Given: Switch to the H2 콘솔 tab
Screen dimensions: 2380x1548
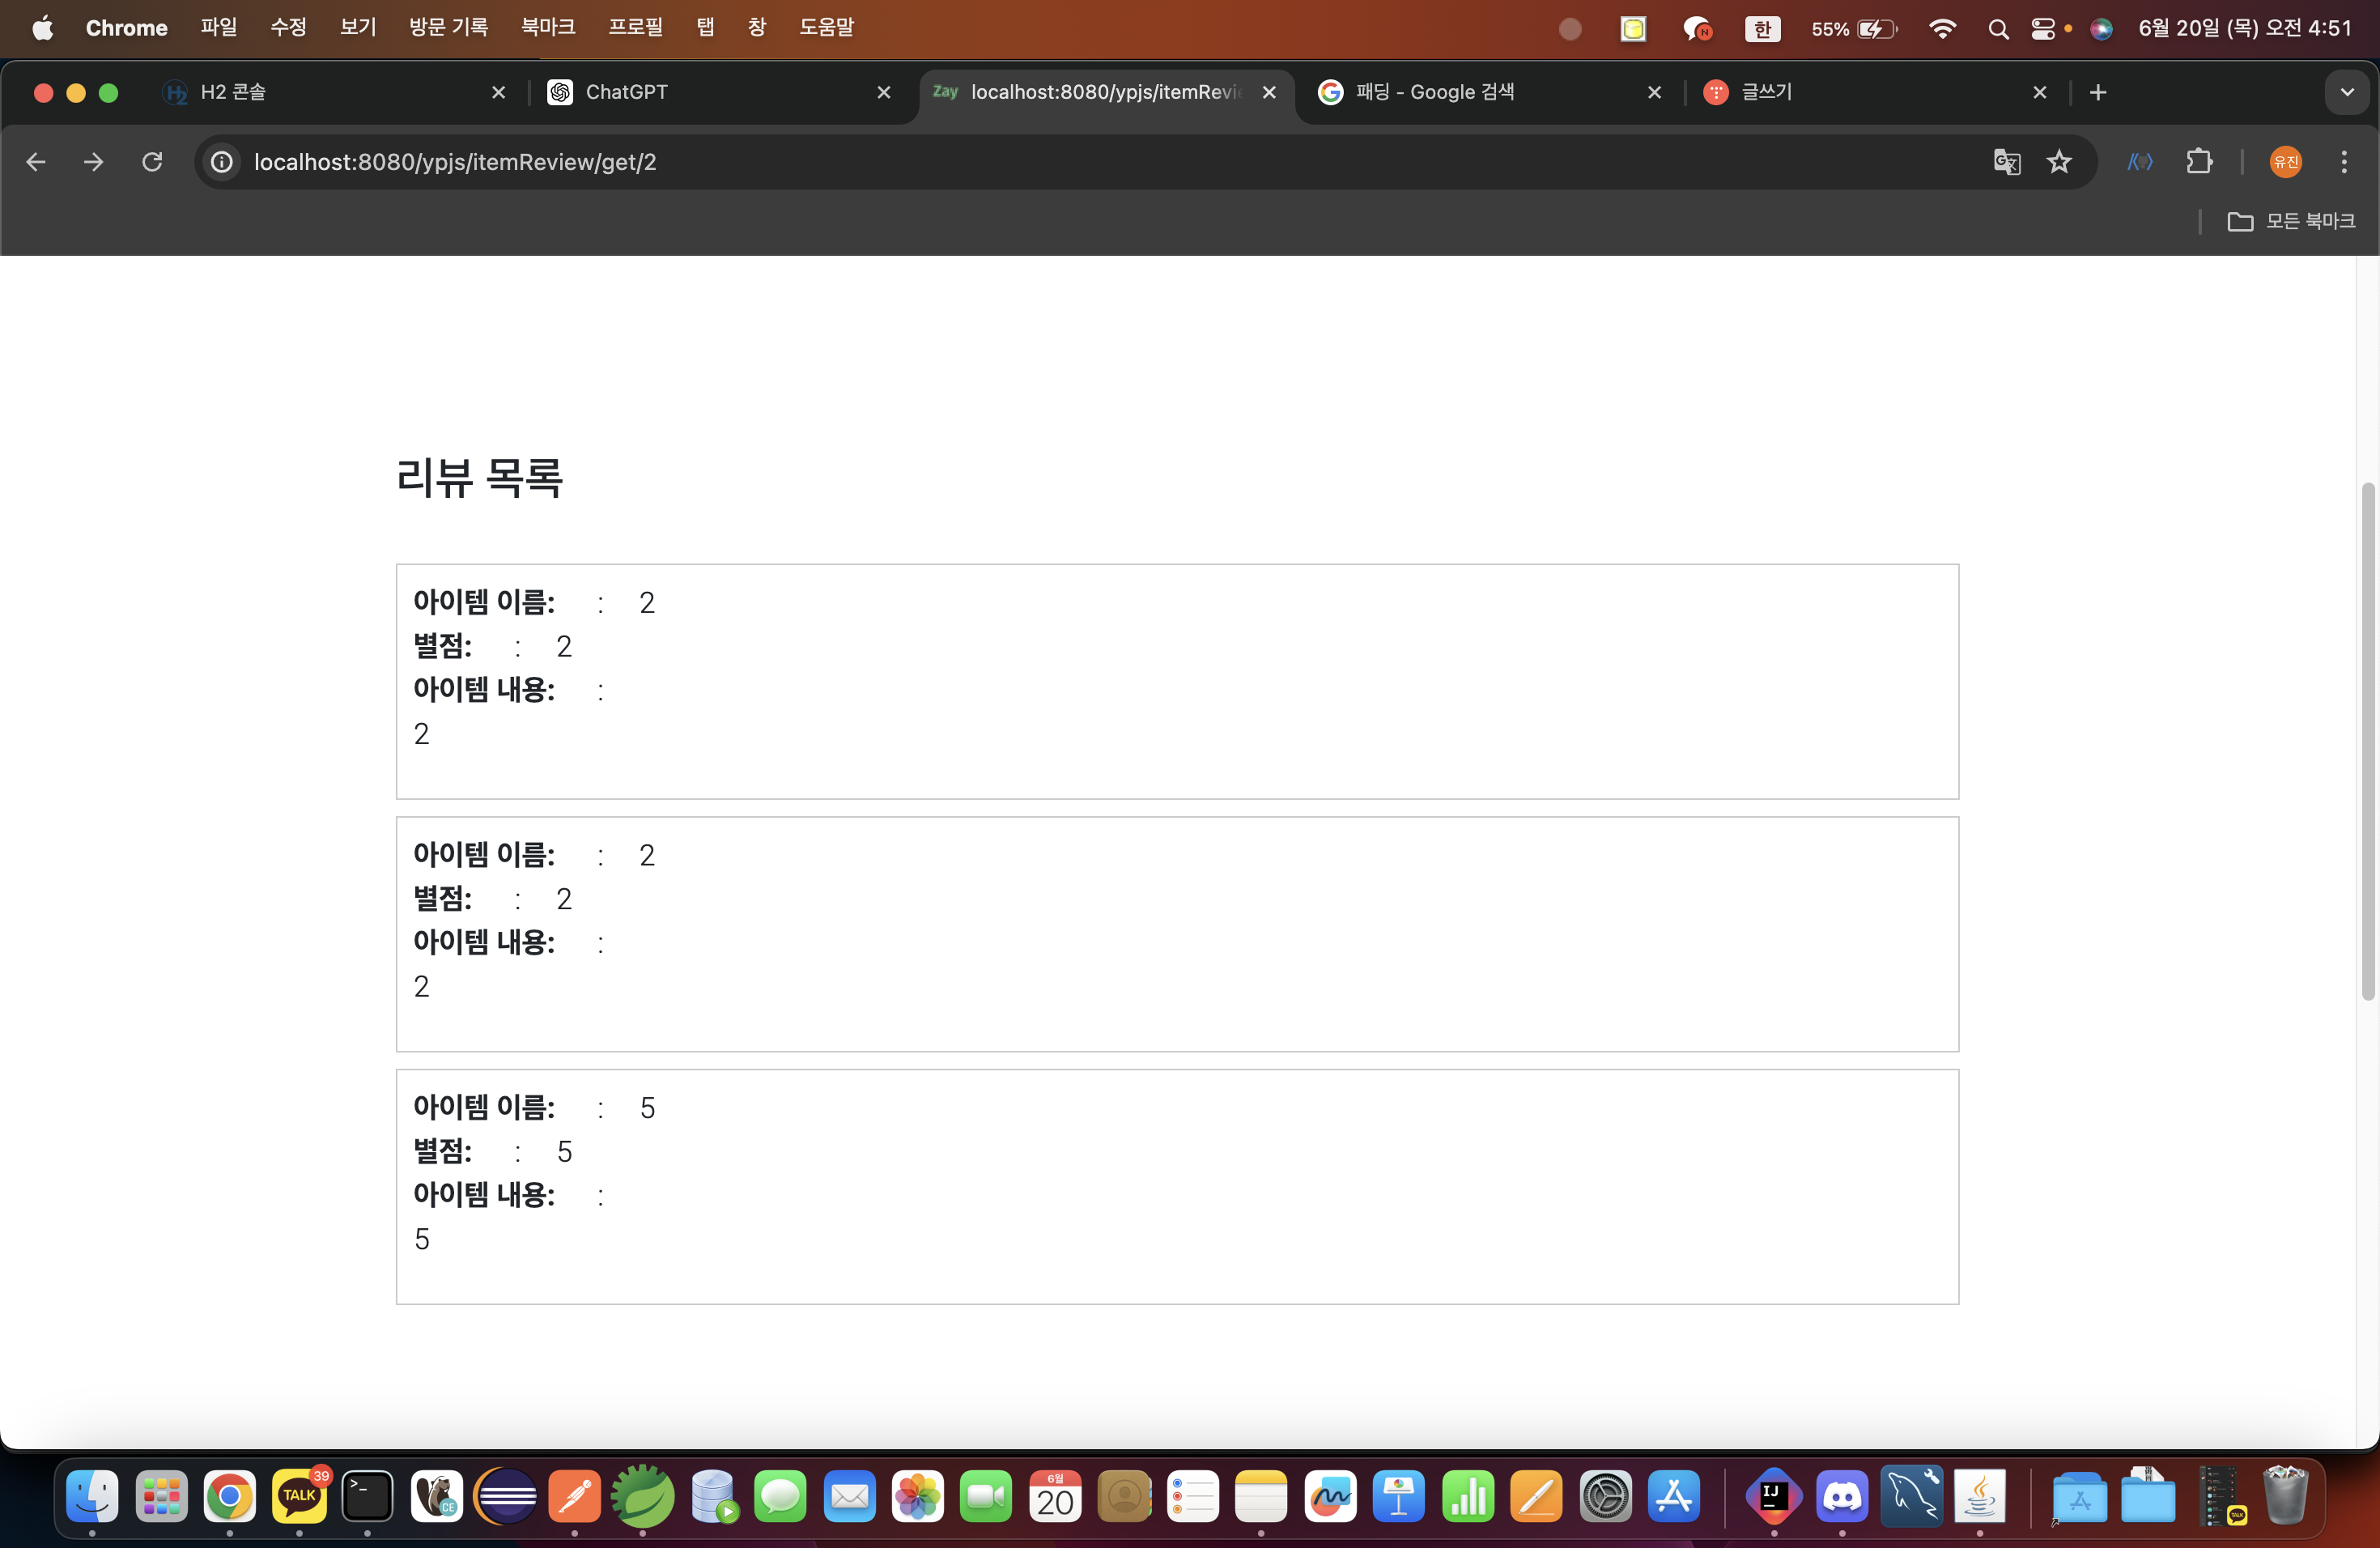Looking at the screenshot, I should coord(233,92).
